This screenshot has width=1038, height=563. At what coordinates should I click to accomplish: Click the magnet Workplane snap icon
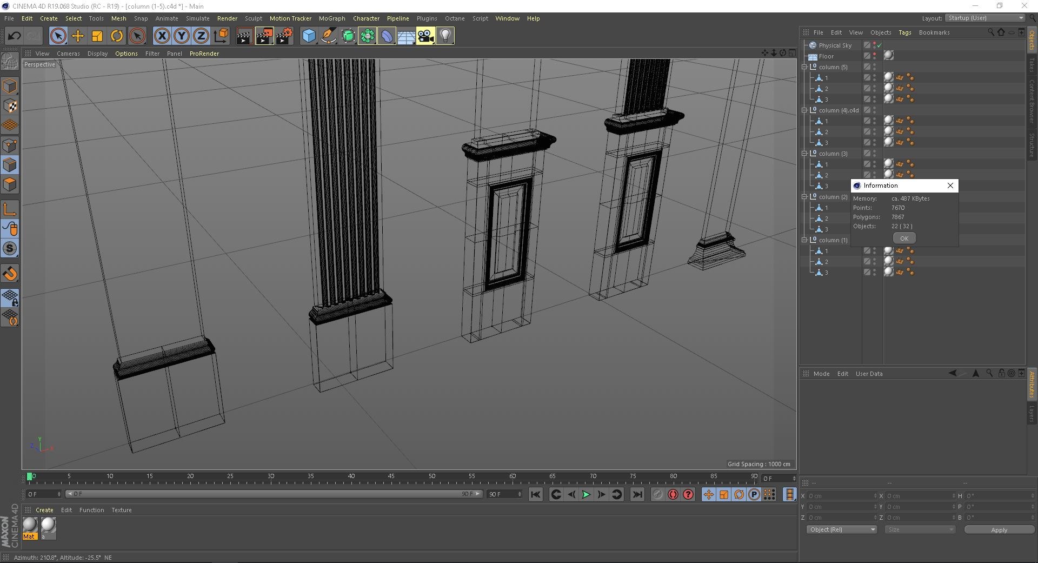[10, 274]
